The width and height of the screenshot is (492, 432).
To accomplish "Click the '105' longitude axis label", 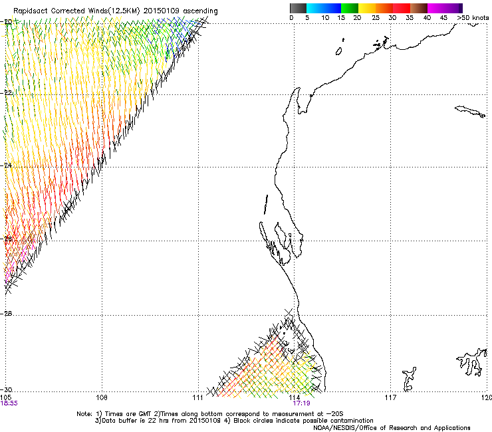I will tap(5, 397).
